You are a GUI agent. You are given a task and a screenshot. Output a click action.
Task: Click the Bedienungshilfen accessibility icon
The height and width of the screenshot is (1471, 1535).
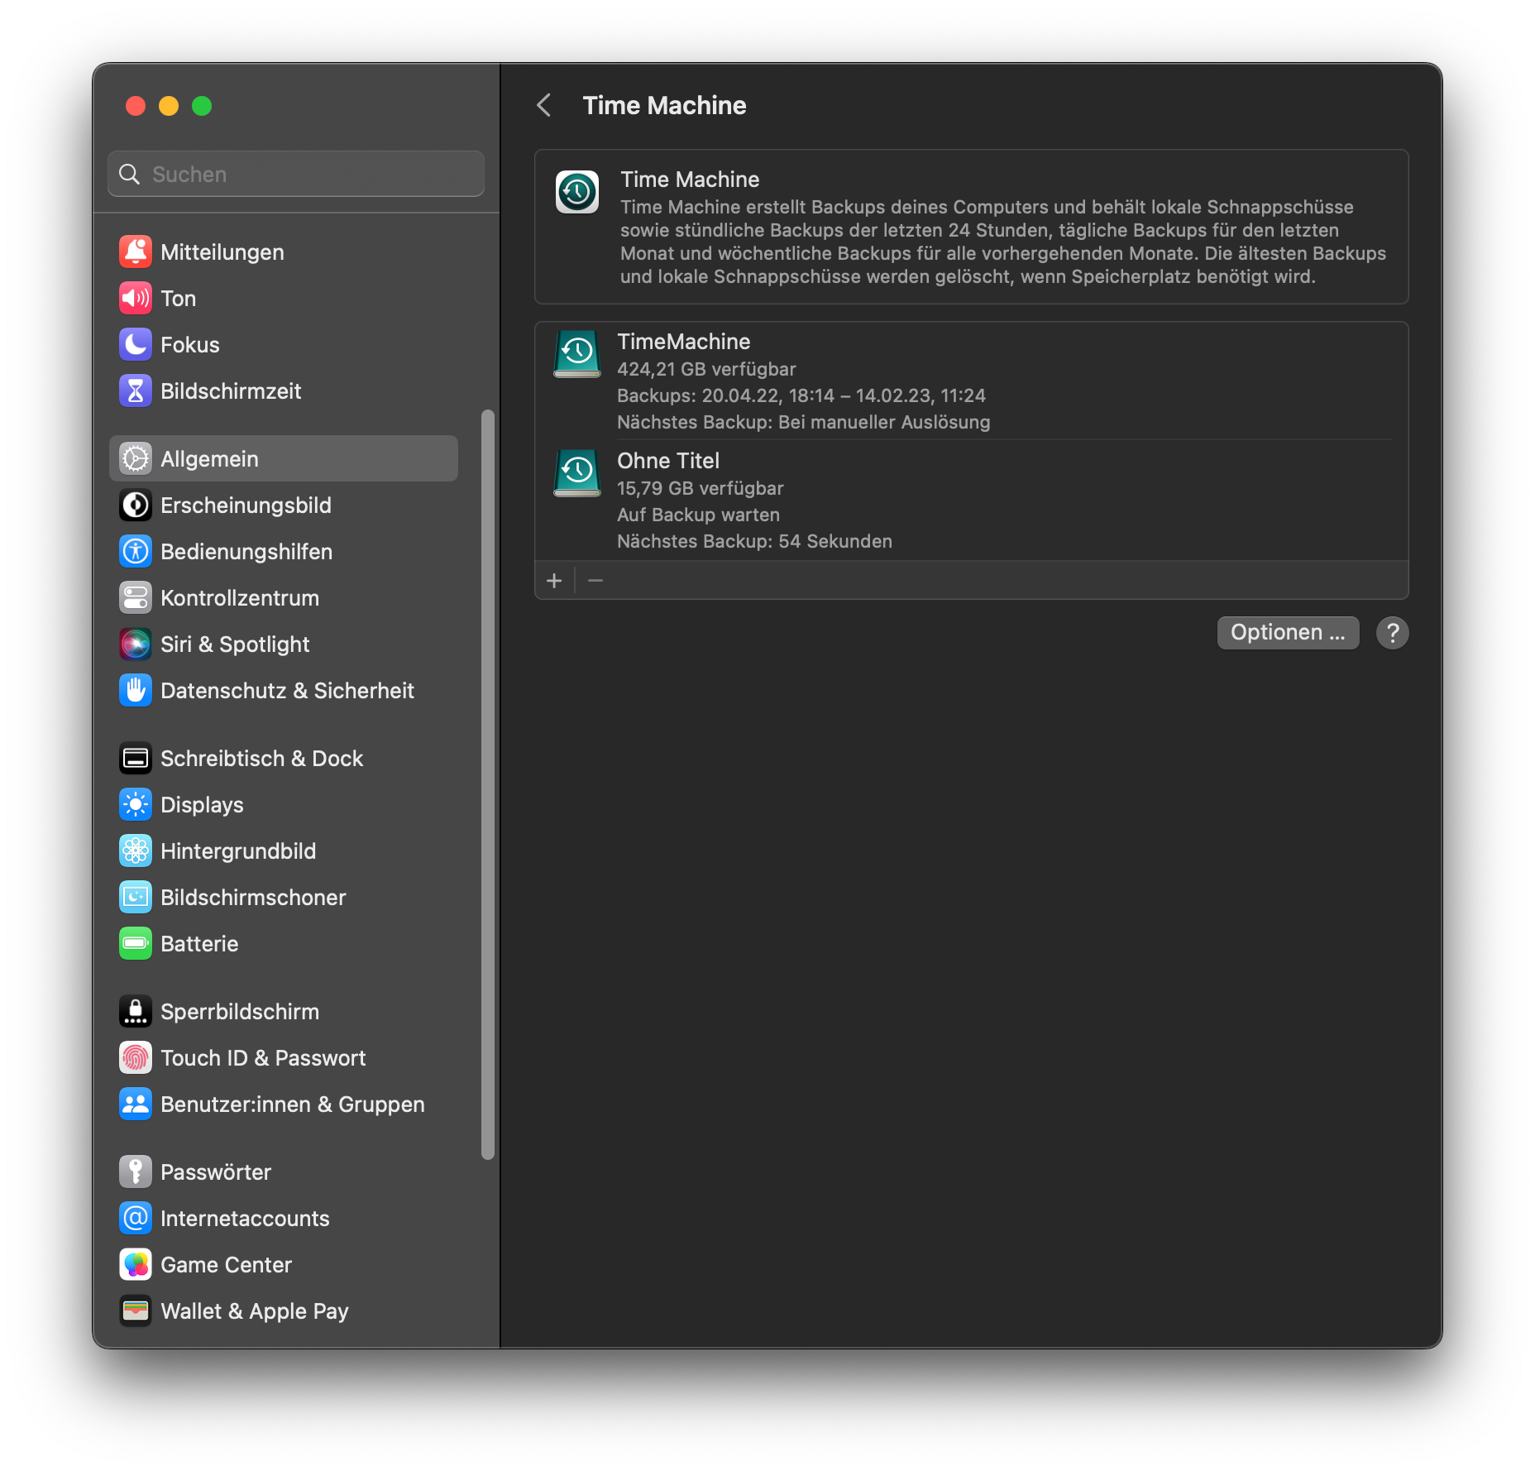point(136,552)
